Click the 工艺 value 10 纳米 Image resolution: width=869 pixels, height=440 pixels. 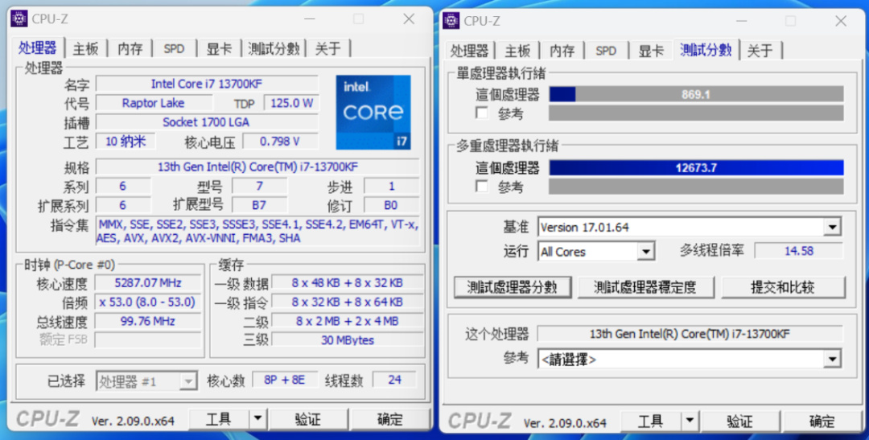coord(126,142)
